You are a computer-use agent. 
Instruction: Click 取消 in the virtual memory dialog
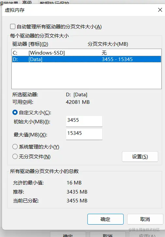click(x=145, y=219)
